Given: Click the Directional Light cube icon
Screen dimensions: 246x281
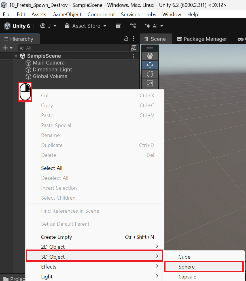Looking at the screenshot, I should (x=28, y=70).
